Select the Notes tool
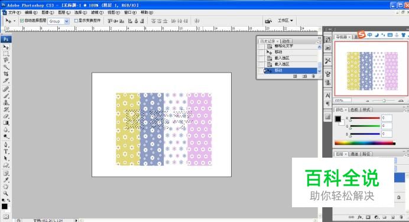409x222 pixels. click(6, 173)
